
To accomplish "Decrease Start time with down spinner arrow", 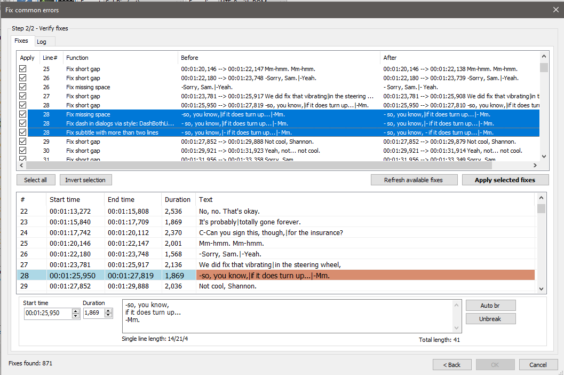I will click(76, 316).
